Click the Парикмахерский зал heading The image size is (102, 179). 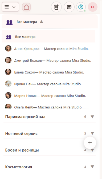pos(25,117)
